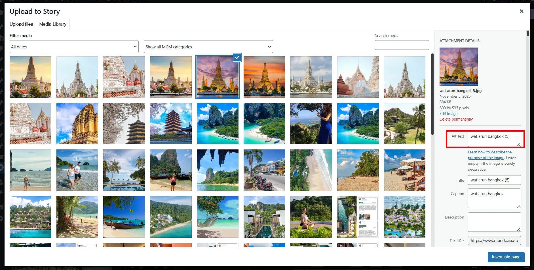
Task: Click the Caption text area
Action: click(494, 198)
